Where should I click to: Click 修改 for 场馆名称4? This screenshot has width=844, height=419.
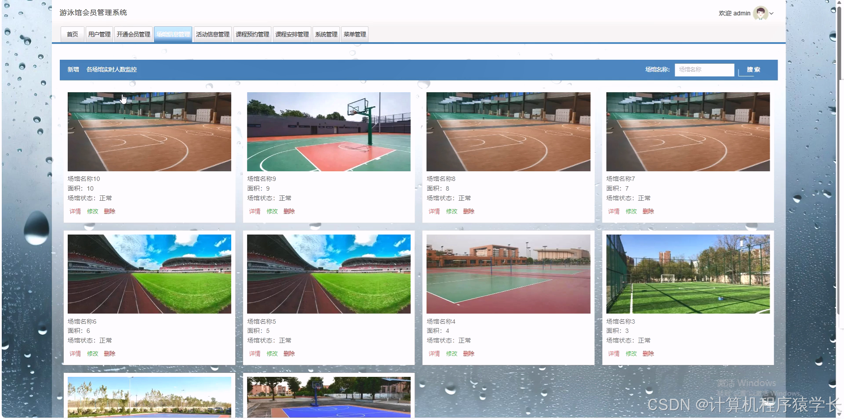point(451,354)
